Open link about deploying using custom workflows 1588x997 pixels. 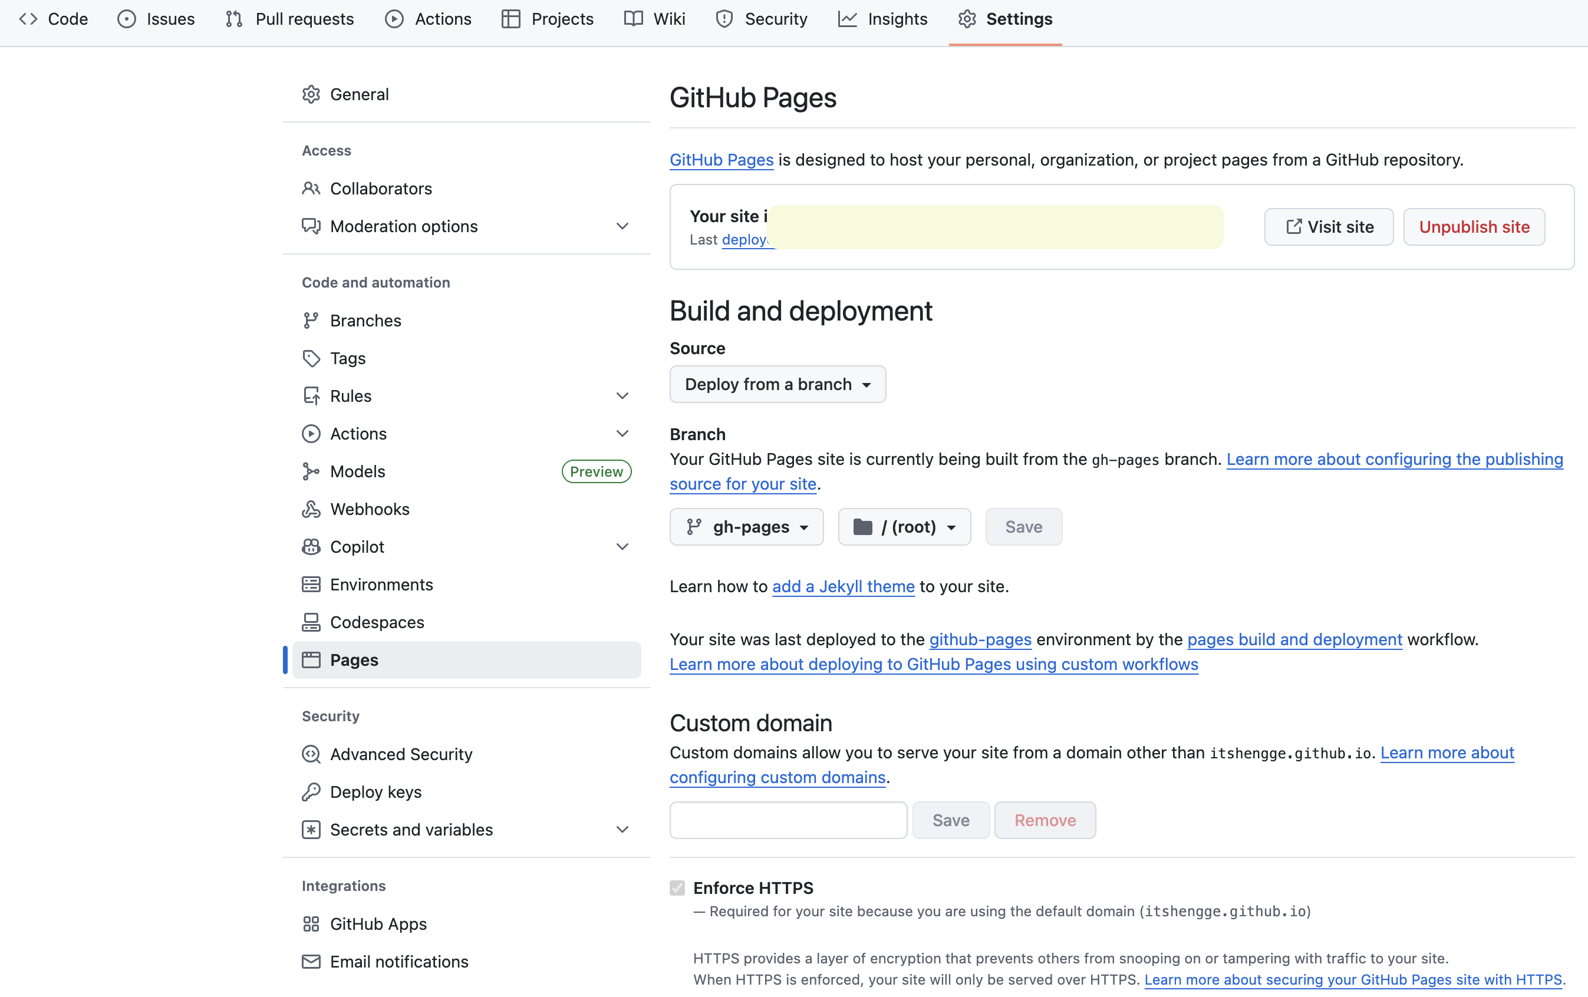pos(934,664)
